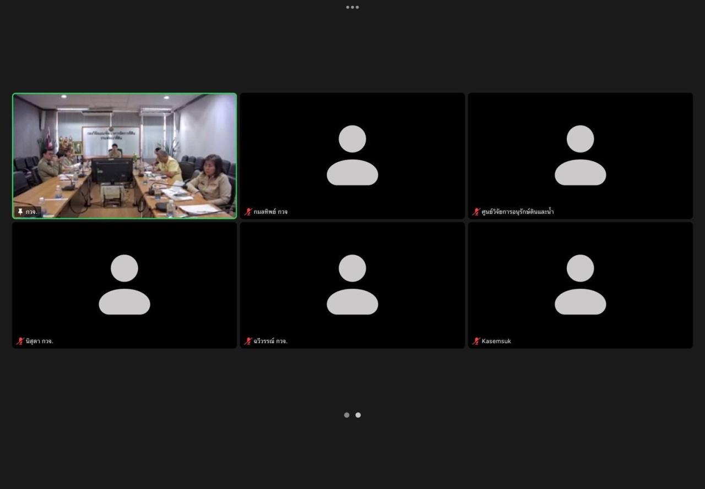The width and height of the screenshot is (705, 489).
Task: Expand the three-dot menu at top
Action: click(352, 7)
